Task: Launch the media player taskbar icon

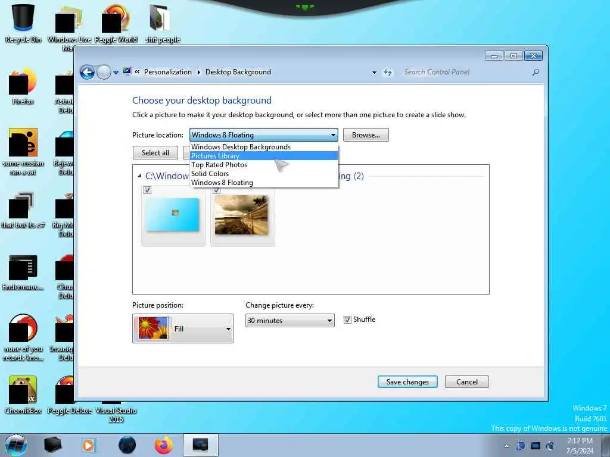Action: (88, 445)
